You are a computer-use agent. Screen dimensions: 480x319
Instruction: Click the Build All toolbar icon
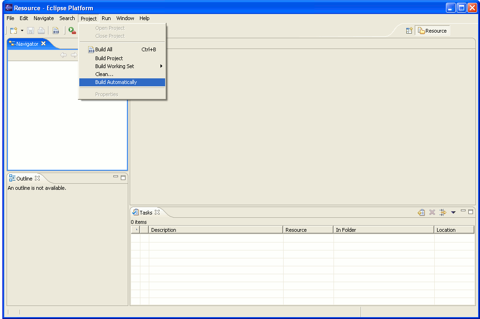56,31
